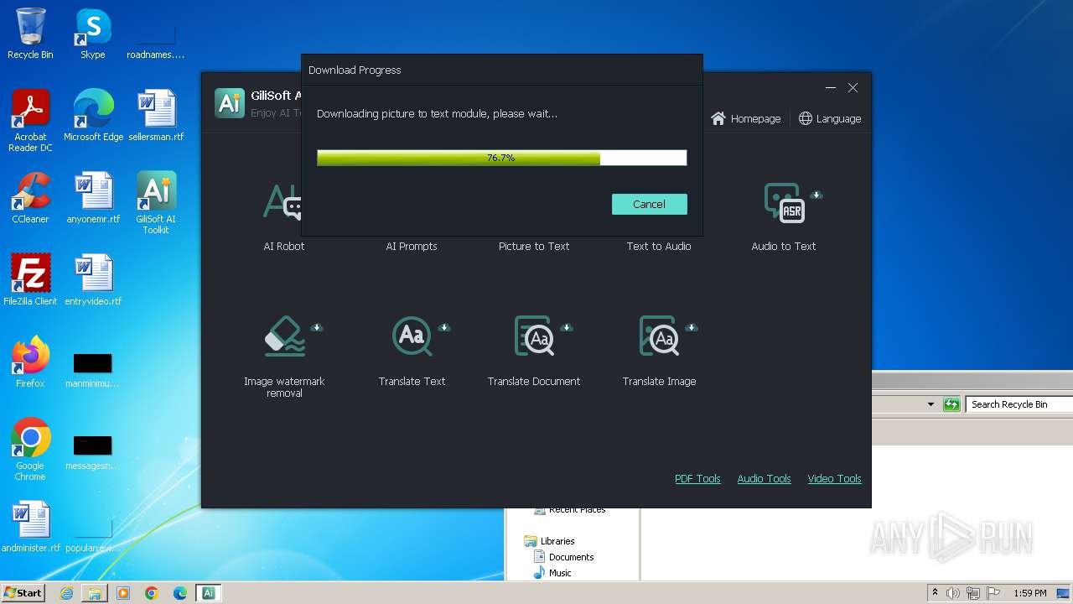Open the GiliSoft AI Toolkit desktop shortcut
The image size is (1073, 604).
tap(156, 204)
